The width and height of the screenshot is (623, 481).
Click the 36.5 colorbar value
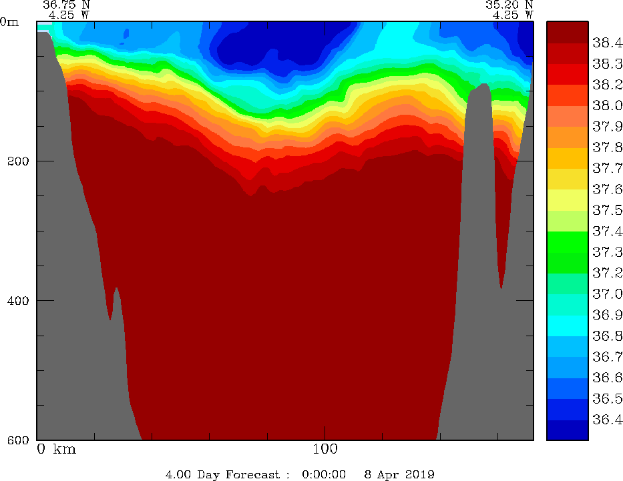(x=607, y=399)
